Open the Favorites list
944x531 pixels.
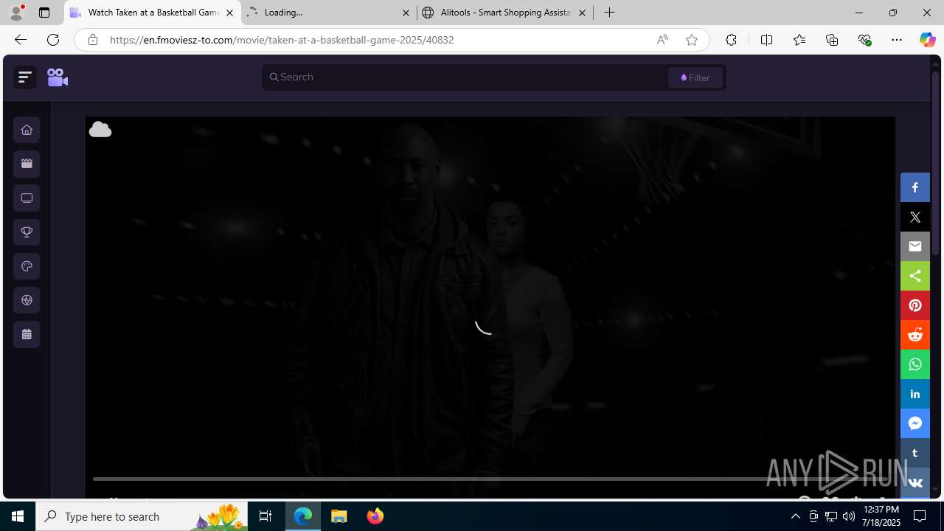coord(799,40)
